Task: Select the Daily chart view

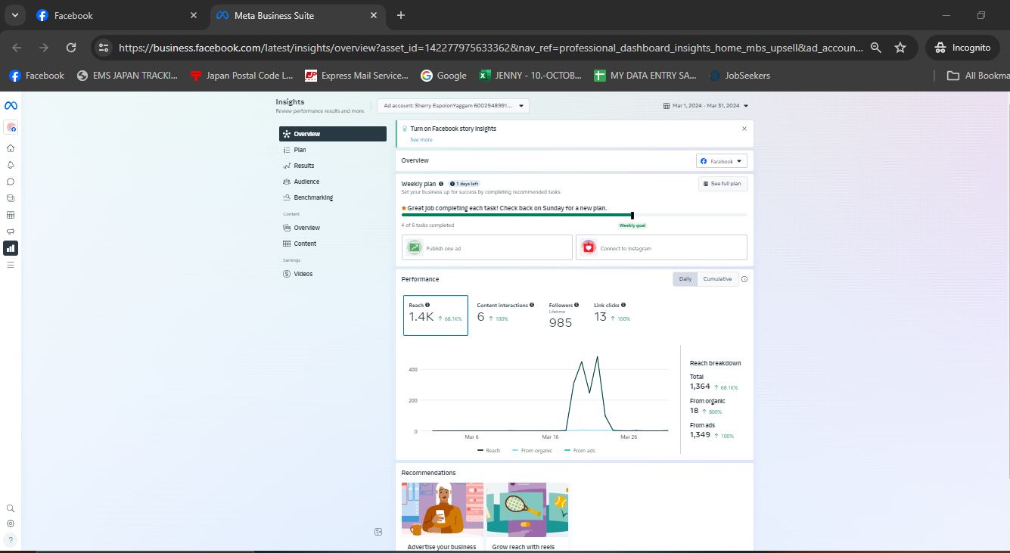Action: pos(685,279)
